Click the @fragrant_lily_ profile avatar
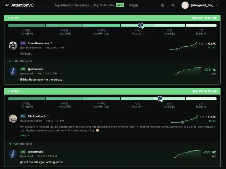The height and width of the screenshot is (169, 226). coord(185,5)
